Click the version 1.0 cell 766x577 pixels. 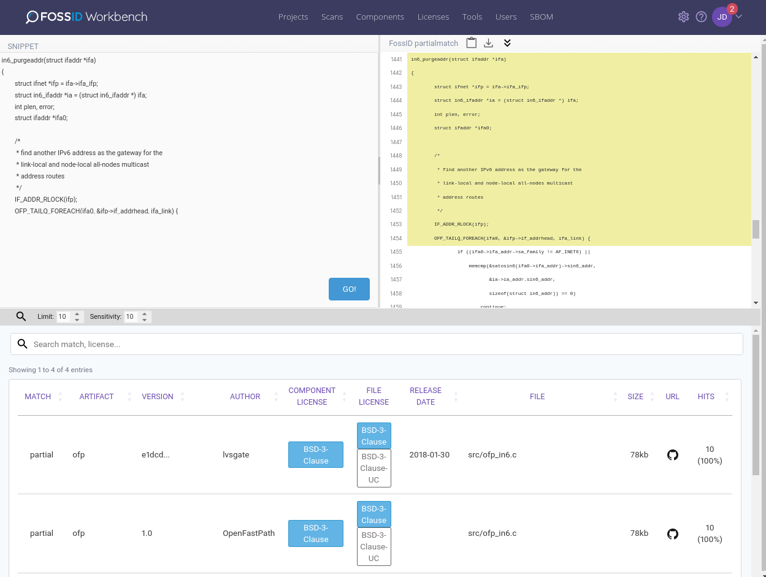[x=147, y=533]
